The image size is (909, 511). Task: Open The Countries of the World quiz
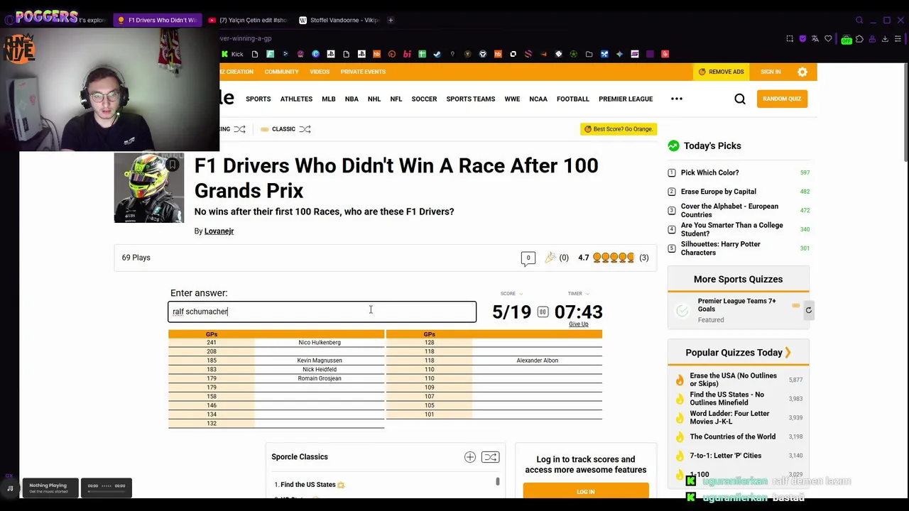click(733, 437)
